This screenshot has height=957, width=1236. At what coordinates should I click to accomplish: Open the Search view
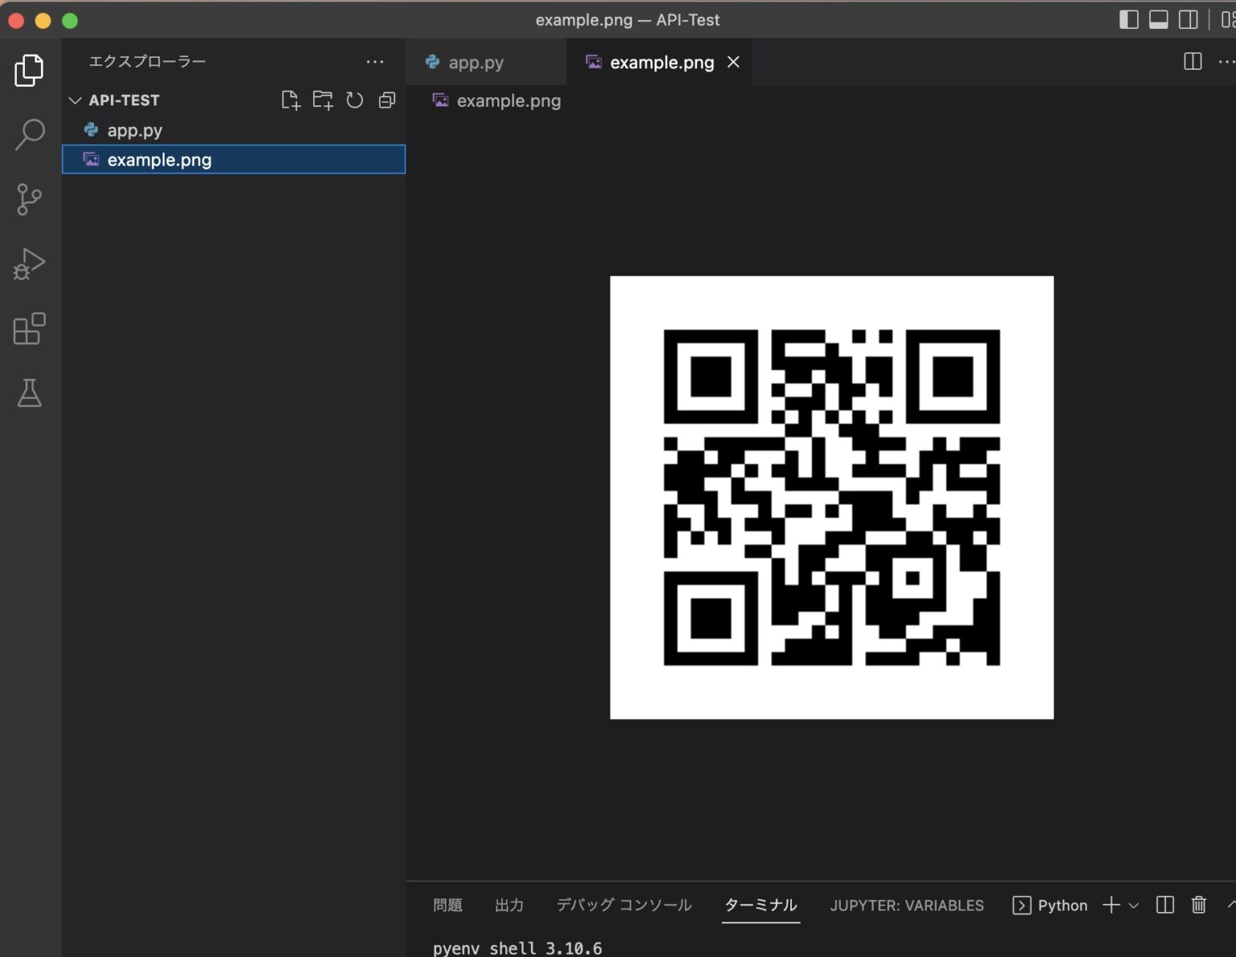click(x=30, y=134)
